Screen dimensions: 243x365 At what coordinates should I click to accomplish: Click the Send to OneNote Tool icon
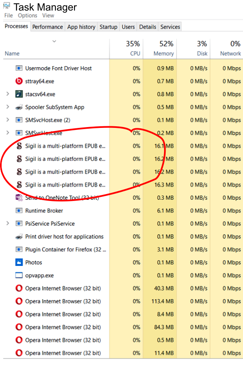point(19,198)
